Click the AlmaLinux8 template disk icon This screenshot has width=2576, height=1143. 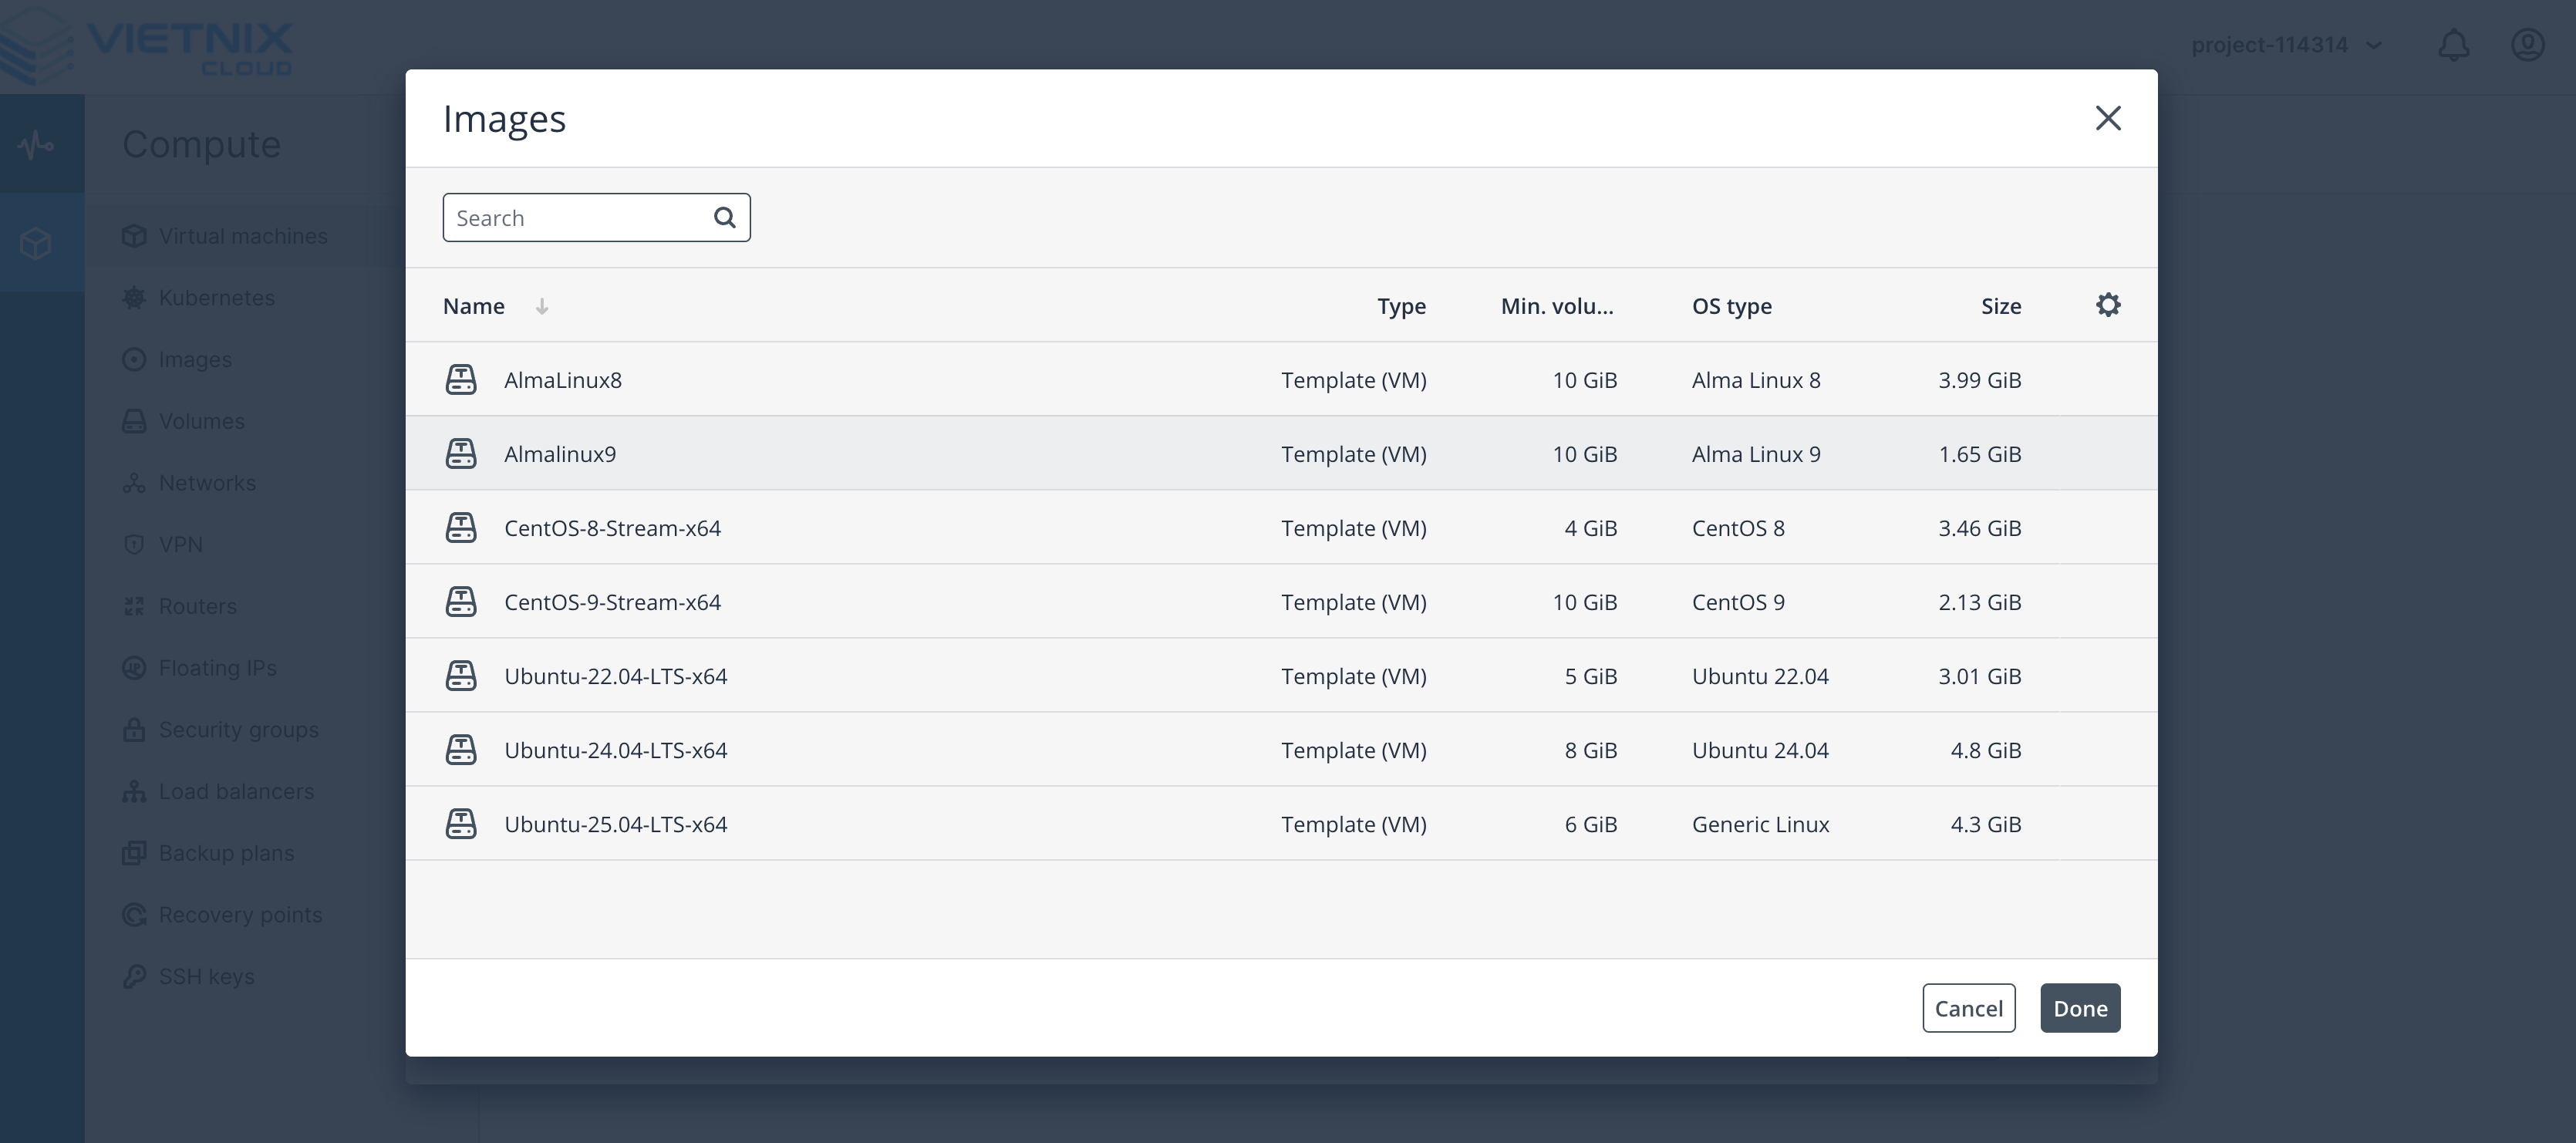(461, 380)
